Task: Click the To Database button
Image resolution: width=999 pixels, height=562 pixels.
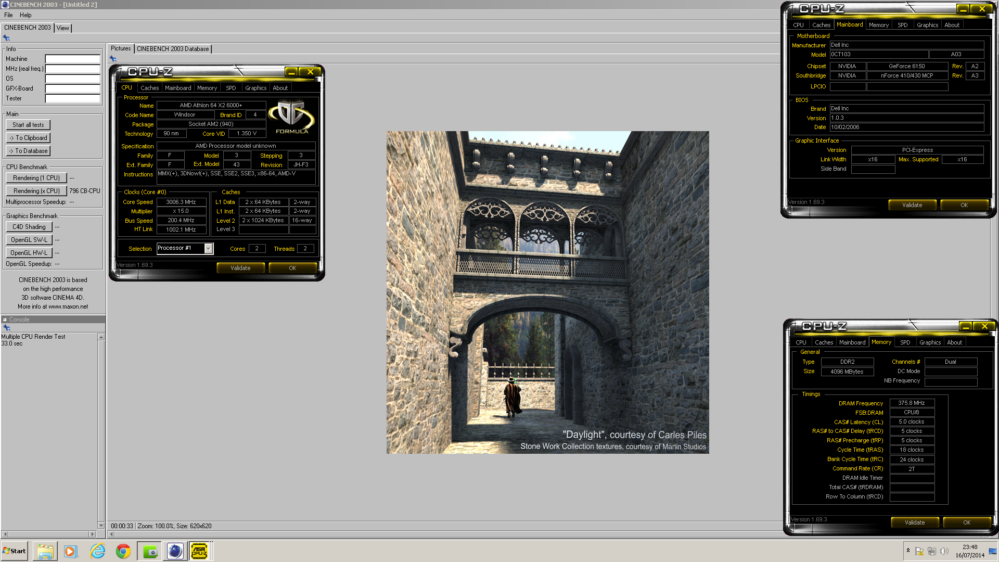Action: [28, 151]
